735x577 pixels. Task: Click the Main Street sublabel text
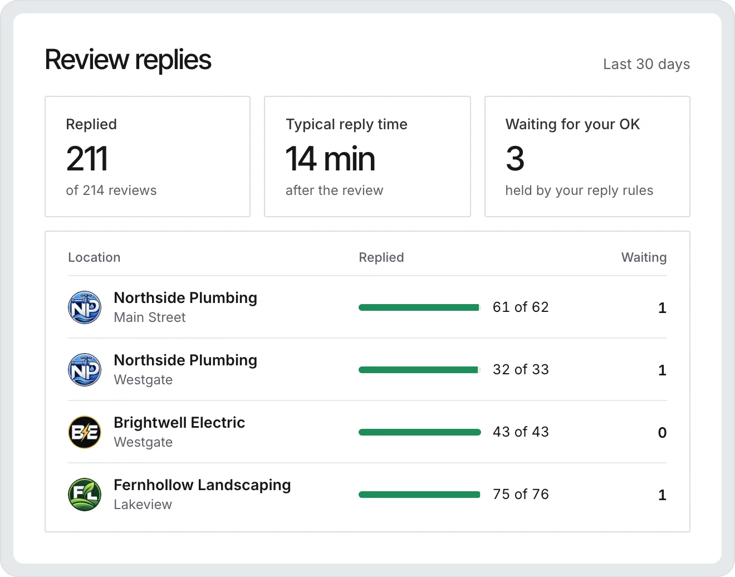(x=150, y=317)
